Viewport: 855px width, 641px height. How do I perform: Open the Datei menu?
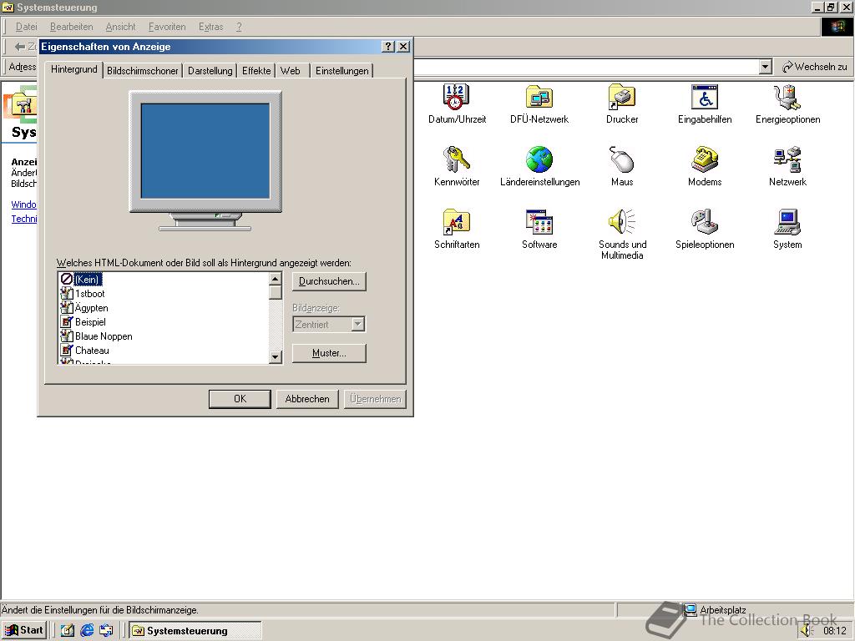[x=26, y=27]
